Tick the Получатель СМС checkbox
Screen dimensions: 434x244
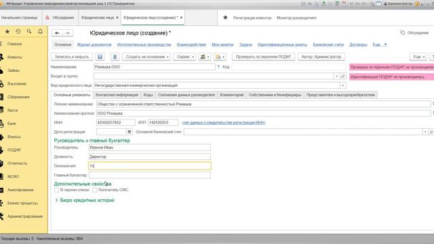tap(95, 190)
